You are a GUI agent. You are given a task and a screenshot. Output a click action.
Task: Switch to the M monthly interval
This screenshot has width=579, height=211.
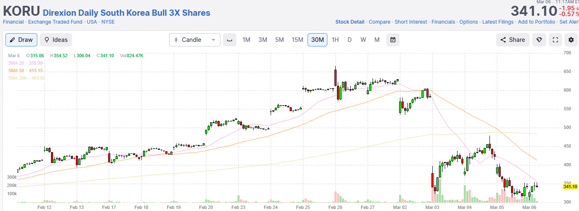377,40
